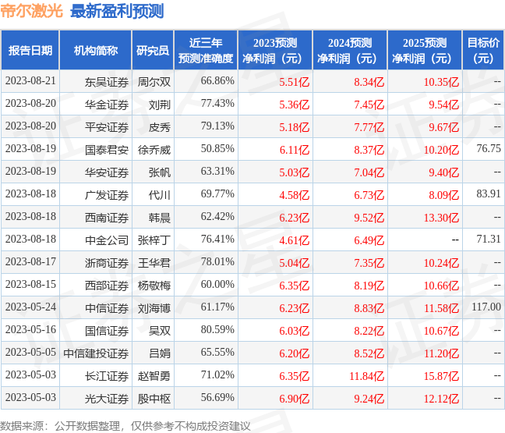Click researcher name 杨敬梅
The image size is (505, 433).
coord(154,286)
